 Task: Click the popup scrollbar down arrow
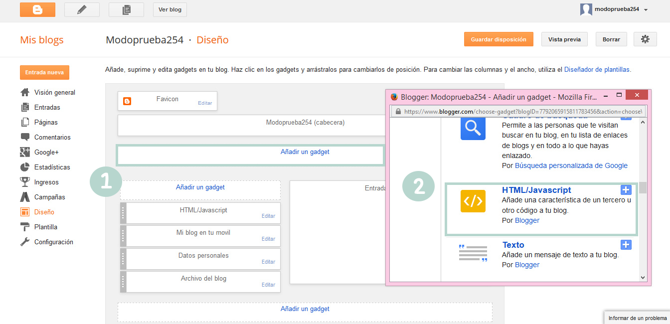[643, 278]
